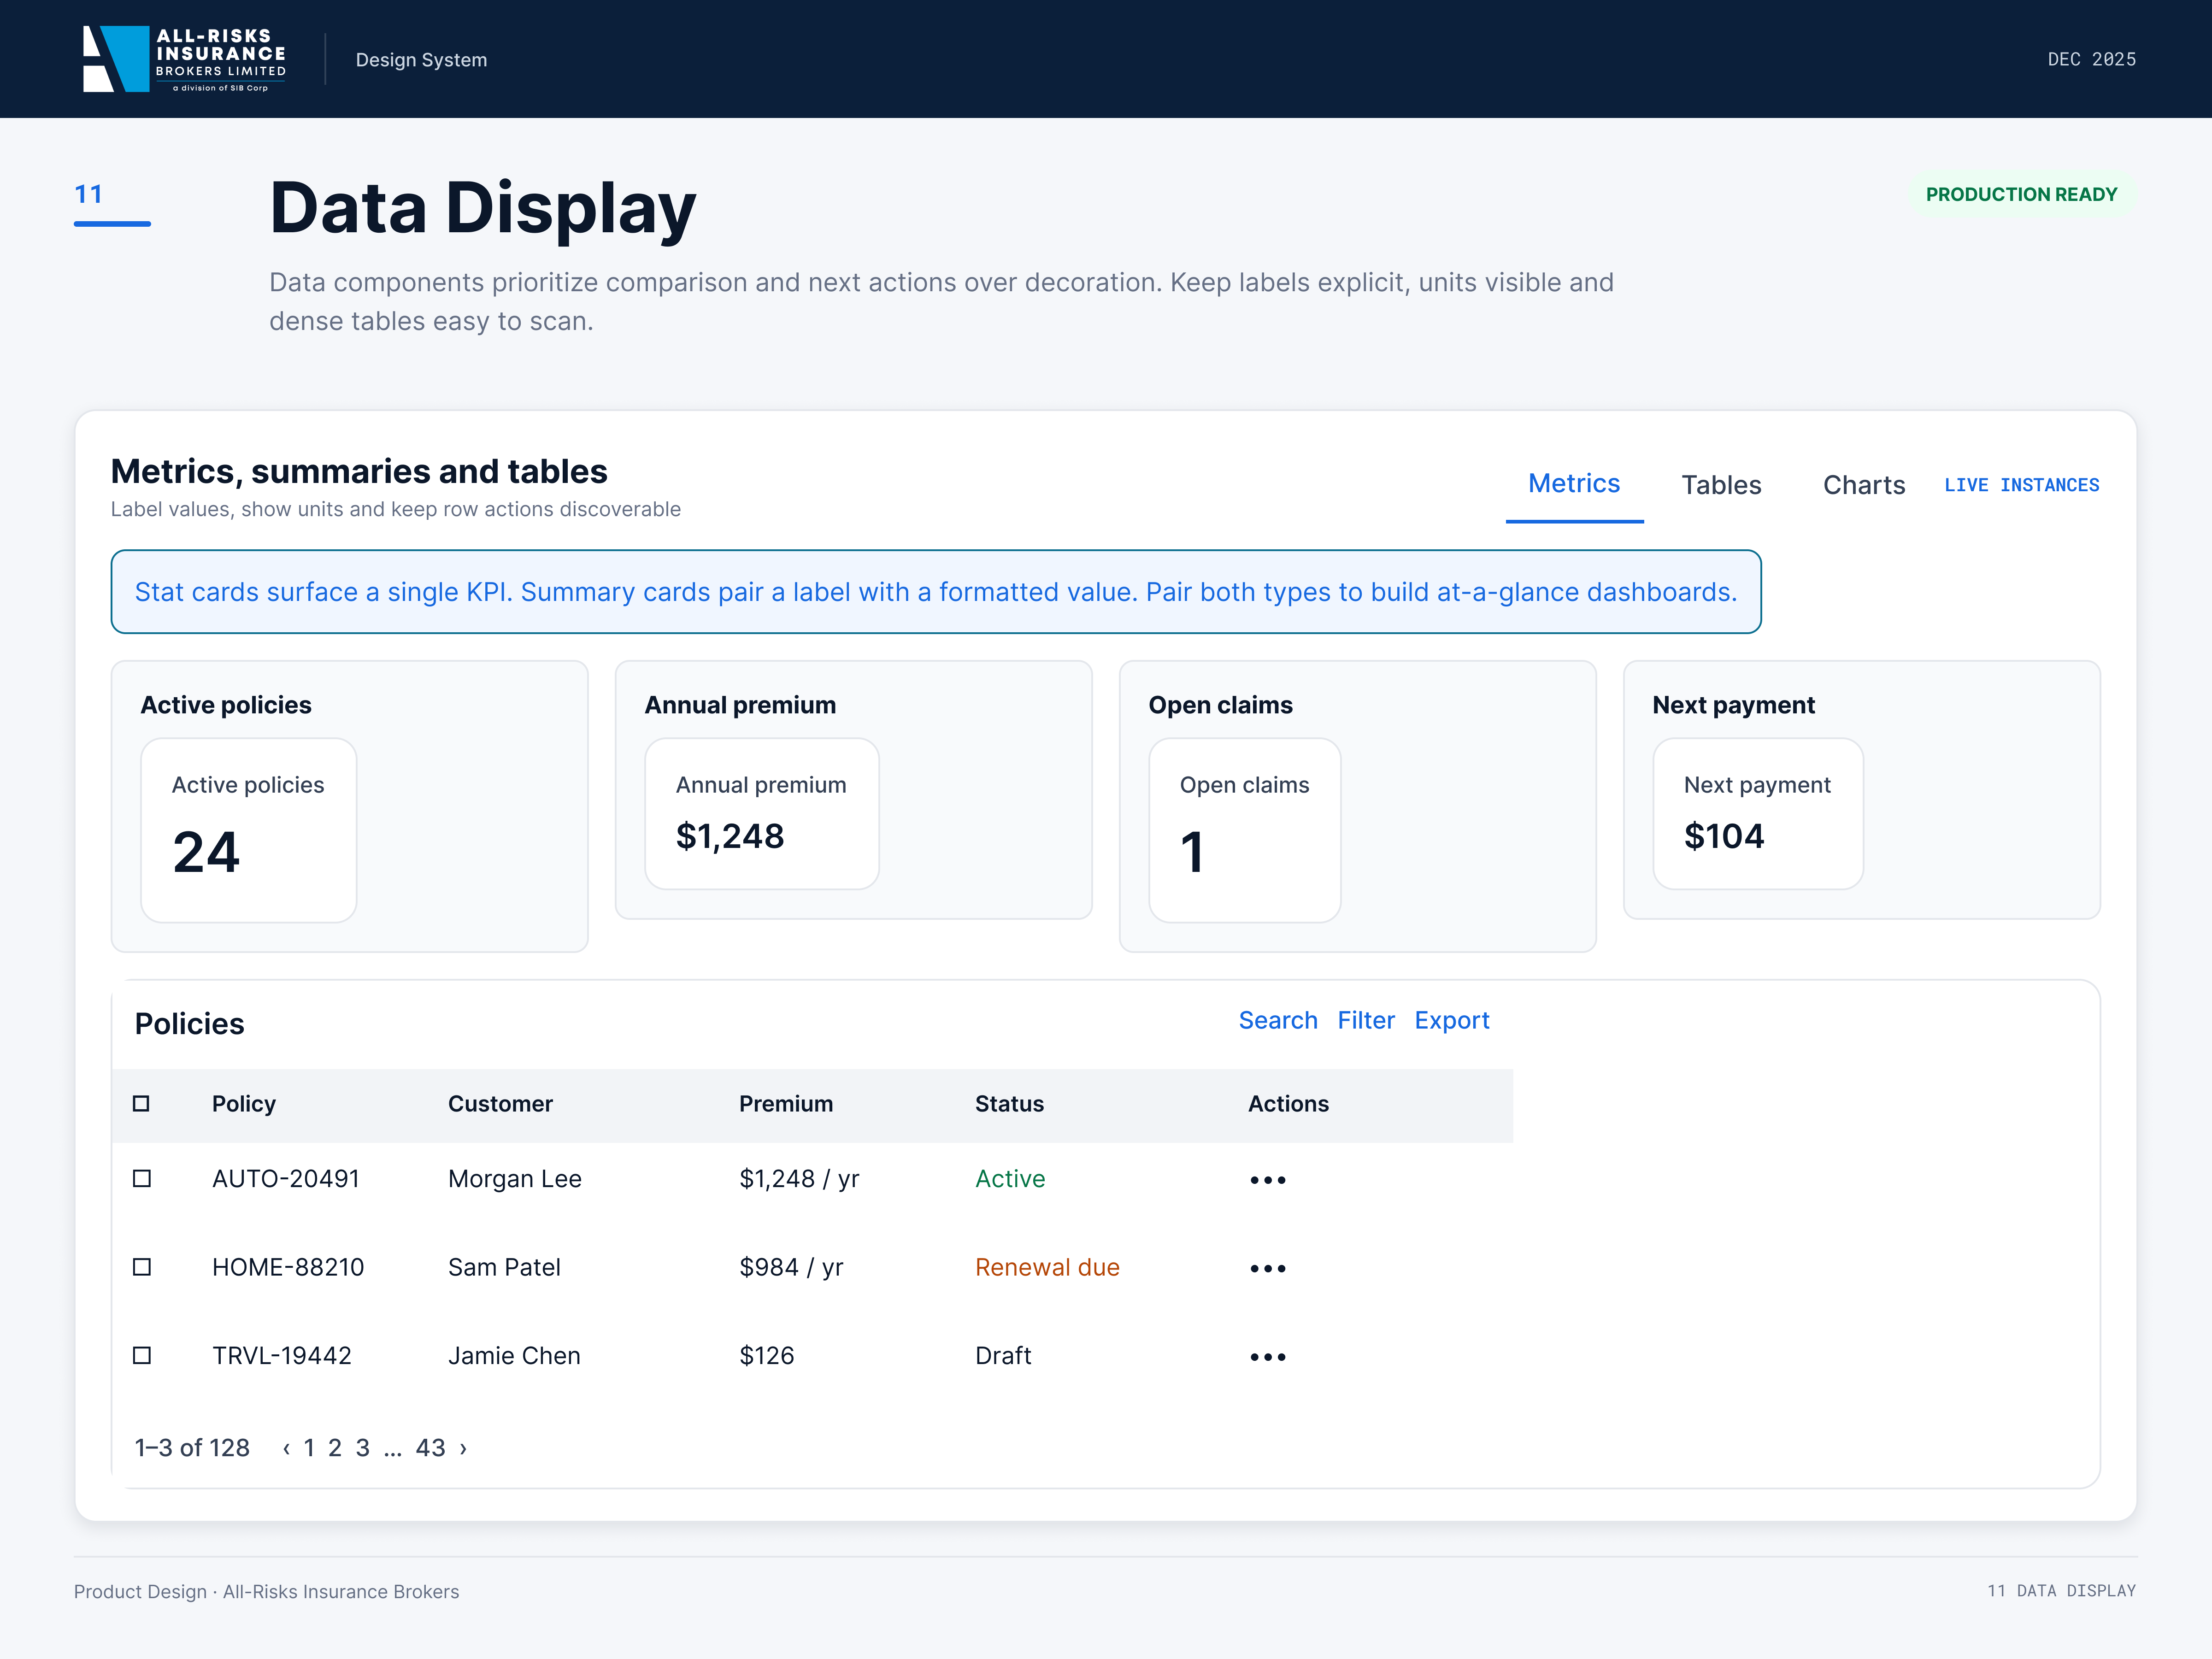
Task: Click the Draft status text
Action: [x=1003, y=1356]
